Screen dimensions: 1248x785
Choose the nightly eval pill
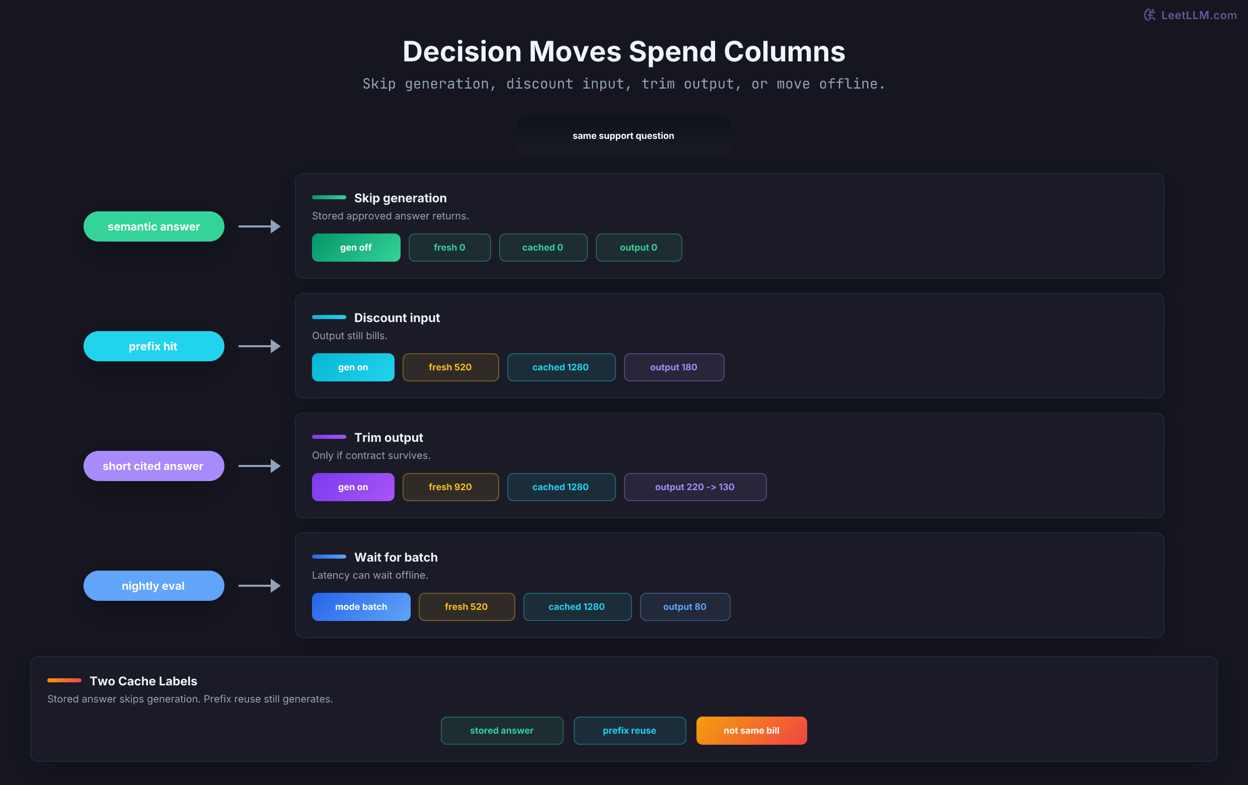(x=154, y=586)
